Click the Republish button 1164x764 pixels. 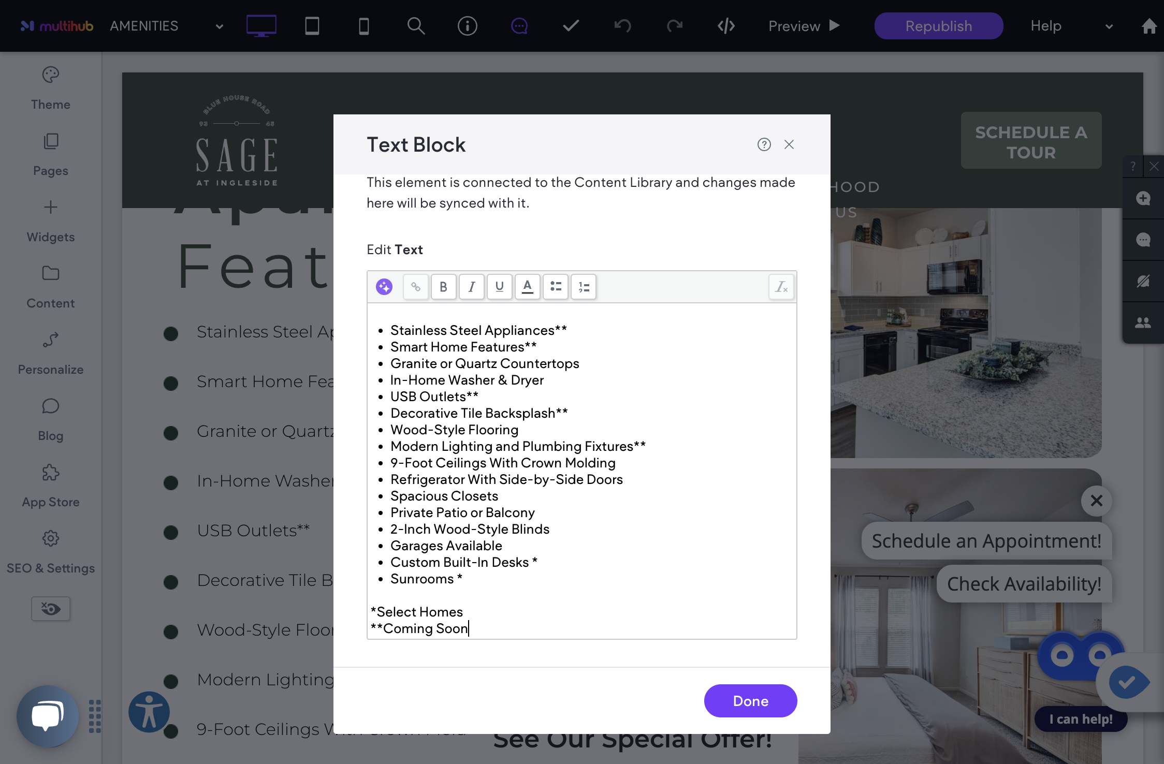[x=939, y=26]
